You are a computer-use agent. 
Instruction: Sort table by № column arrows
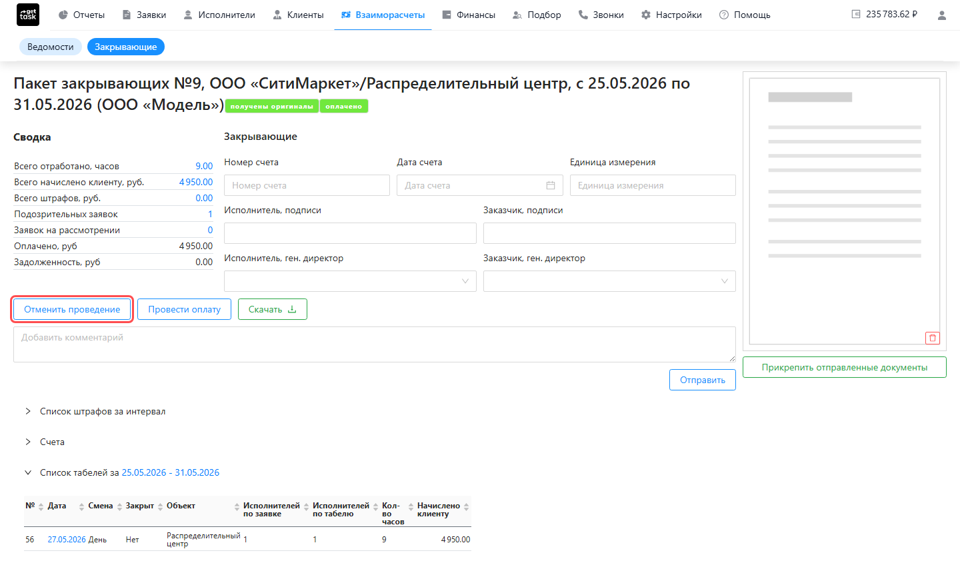(x=41, y=506)
